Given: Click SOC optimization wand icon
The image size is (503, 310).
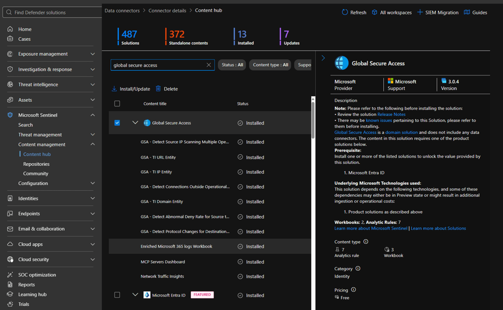Looking at the screenshot, I should (x=10, y=275).
